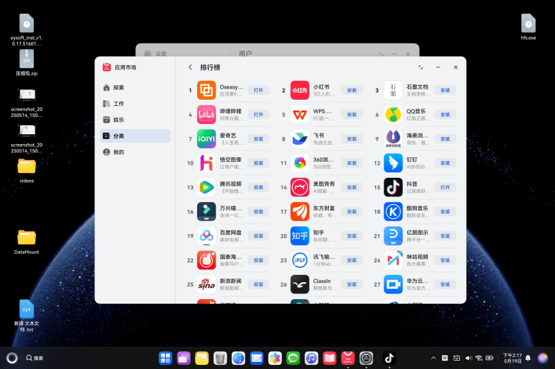Switch to the 工作 sidebar tab
Viewport: 555px width, 369px height.
click(x=135, y=104)
